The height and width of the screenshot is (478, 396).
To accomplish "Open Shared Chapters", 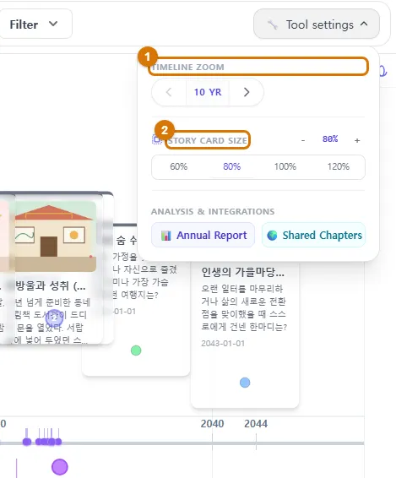I will [313, 235].
